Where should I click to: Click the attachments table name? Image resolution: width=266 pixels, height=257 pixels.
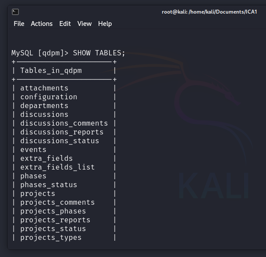[x=44, y=88]
